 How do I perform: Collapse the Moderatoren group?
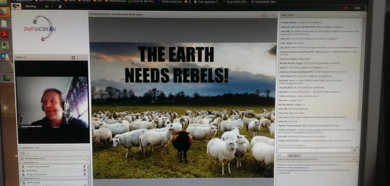(22, 179)
